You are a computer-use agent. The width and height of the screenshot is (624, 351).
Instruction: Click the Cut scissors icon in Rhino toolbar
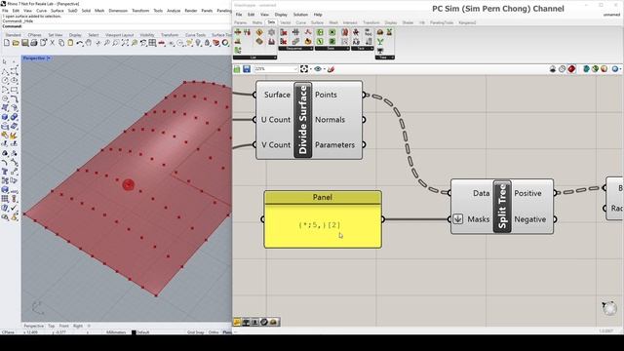coord(52,43)
